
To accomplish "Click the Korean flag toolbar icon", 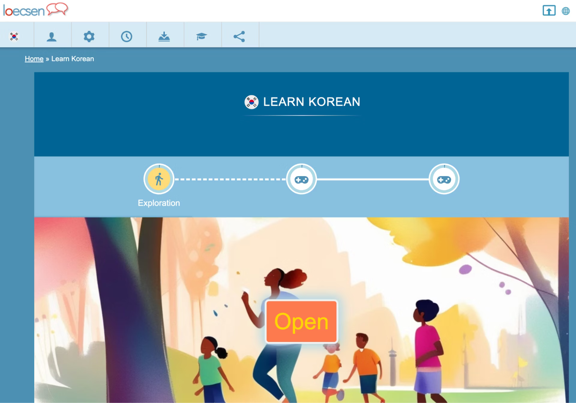I will click(14, 37).
